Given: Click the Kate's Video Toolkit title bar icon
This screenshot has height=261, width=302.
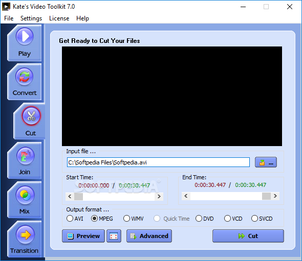Looking at the screenshot, I should click(x=6, y=7).
